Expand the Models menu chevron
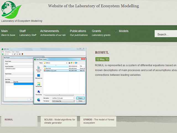 click(116, 31)
